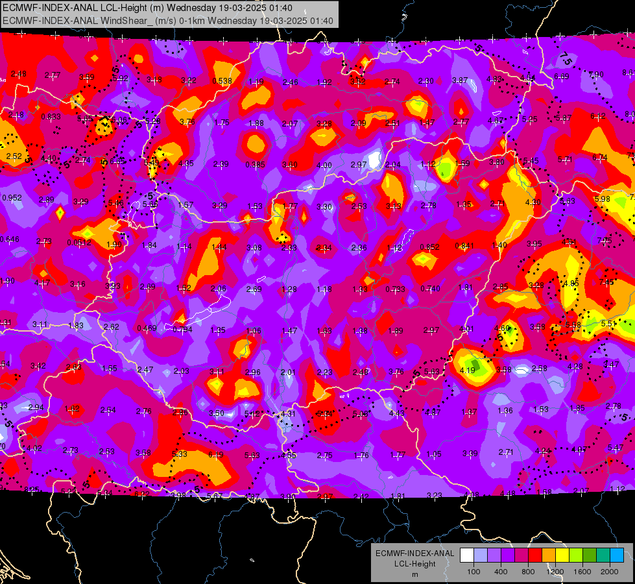Click the wind shear value 6.19
Viewport: 635px width, 584px height.
pyautogui.click(x=215, y=455)
